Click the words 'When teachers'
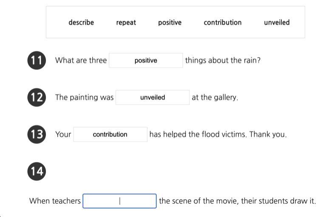The image size is (334, 217). click(55, 201)
